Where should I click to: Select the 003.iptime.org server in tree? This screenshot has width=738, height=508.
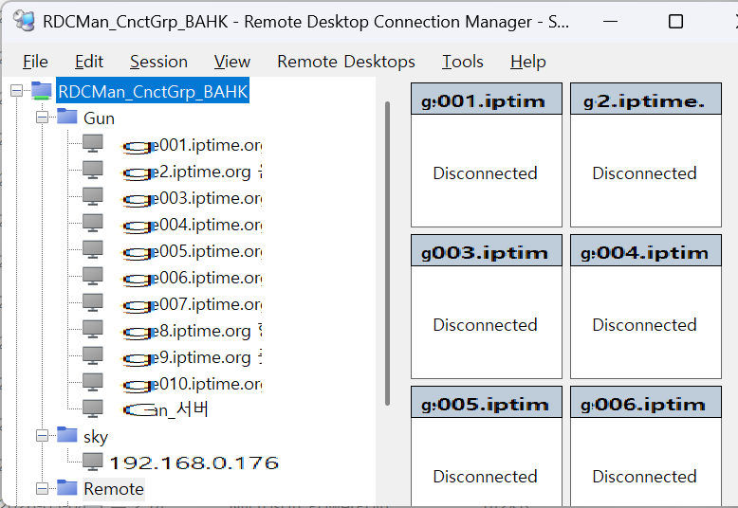[192, 199]
